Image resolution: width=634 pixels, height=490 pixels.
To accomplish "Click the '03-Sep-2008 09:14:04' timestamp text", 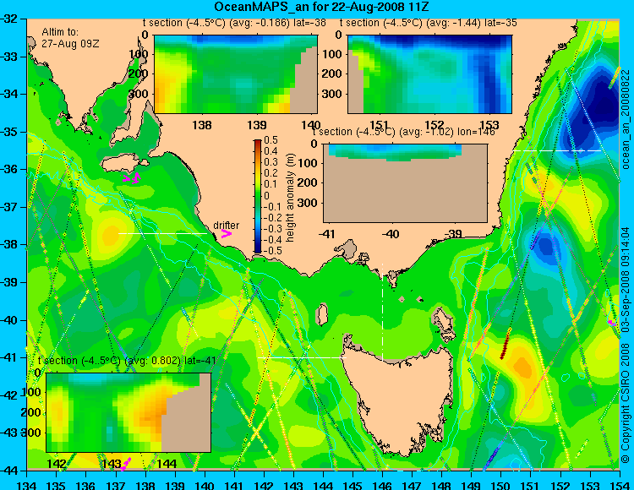I will coord(625,280).
